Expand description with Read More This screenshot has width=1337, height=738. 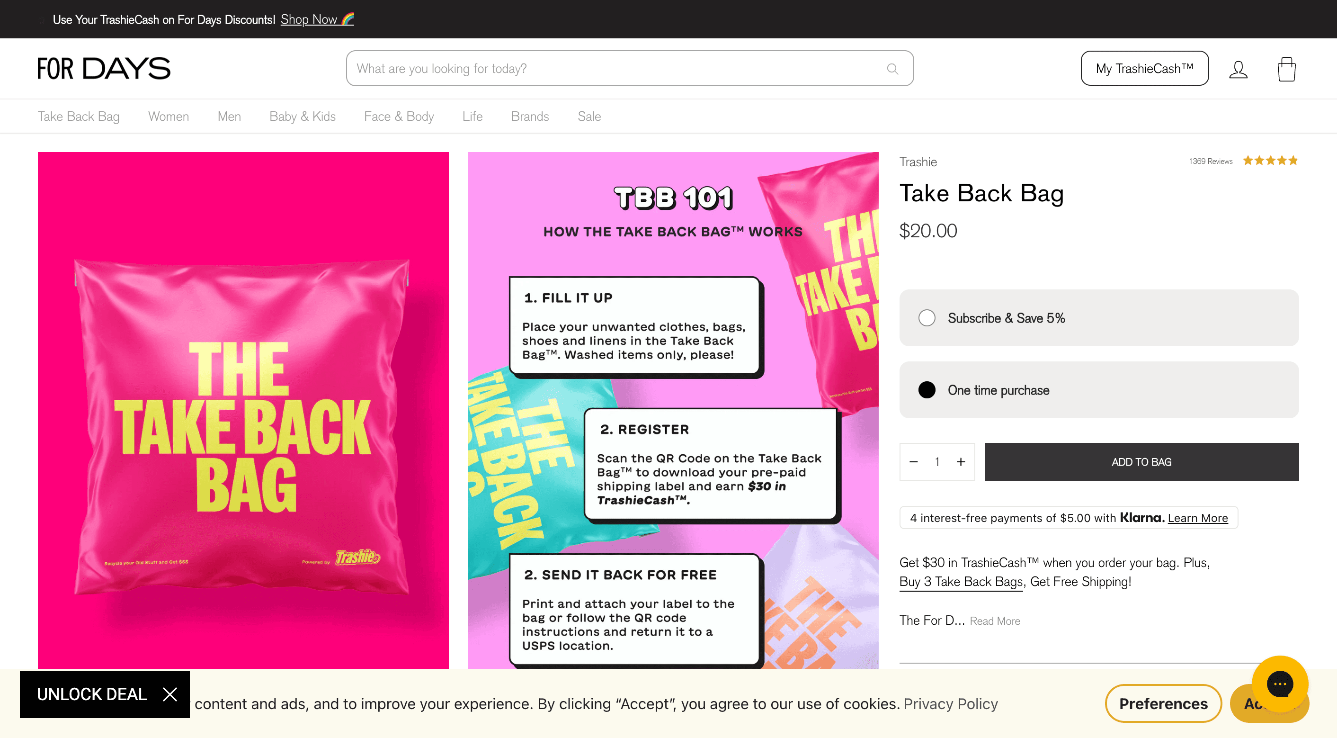(x=994, y=621)
